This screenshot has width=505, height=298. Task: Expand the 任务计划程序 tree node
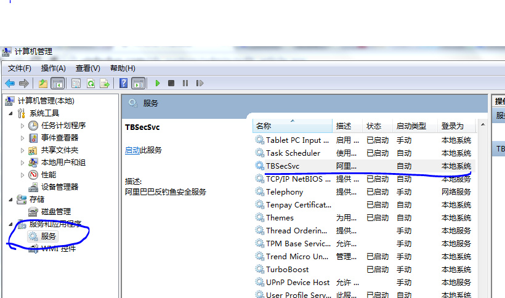point(23,126)
